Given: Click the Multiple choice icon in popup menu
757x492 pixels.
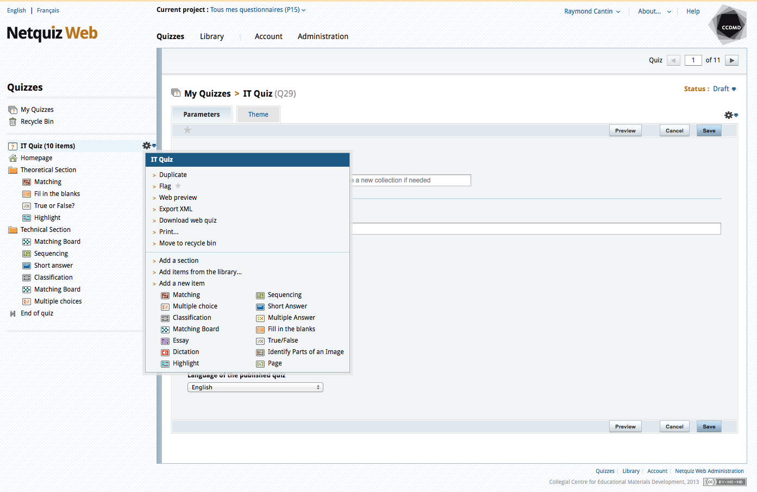Looking at the screenshot, I should point(165,307).
